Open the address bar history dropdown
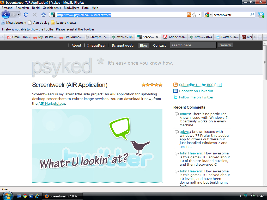The height and width of the screenshot is (200, 267). [200, 15]
